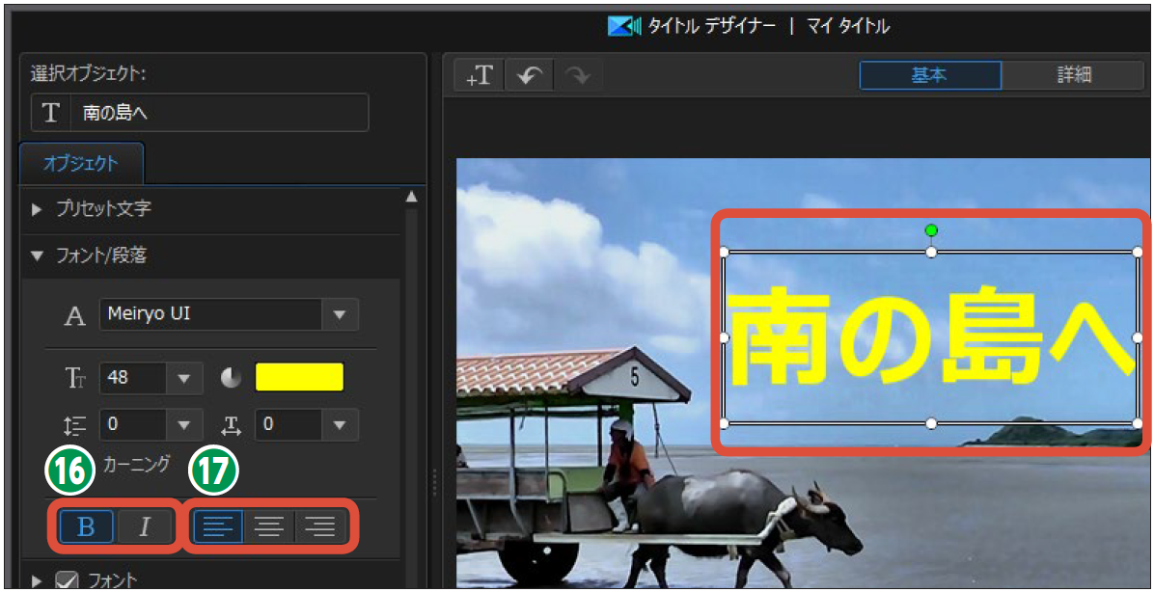Center-align the title text

[269, 526]
